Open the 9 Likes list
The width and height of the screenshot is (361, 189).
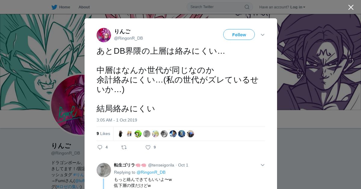103,133
